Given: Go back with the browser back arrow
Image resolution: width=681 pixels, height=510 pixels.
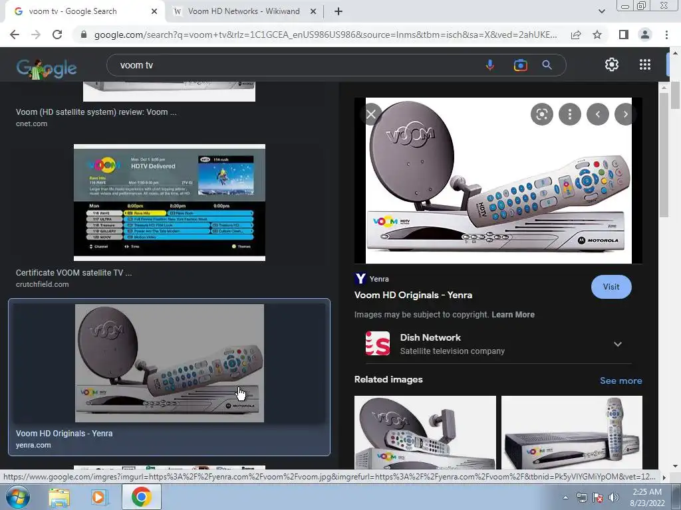Looking at the screenshot, I should click(15, 35).
